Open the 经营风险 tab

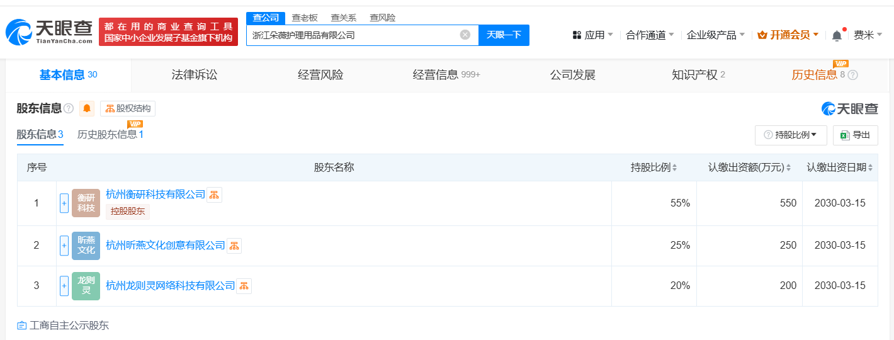[x=320, y=75]
